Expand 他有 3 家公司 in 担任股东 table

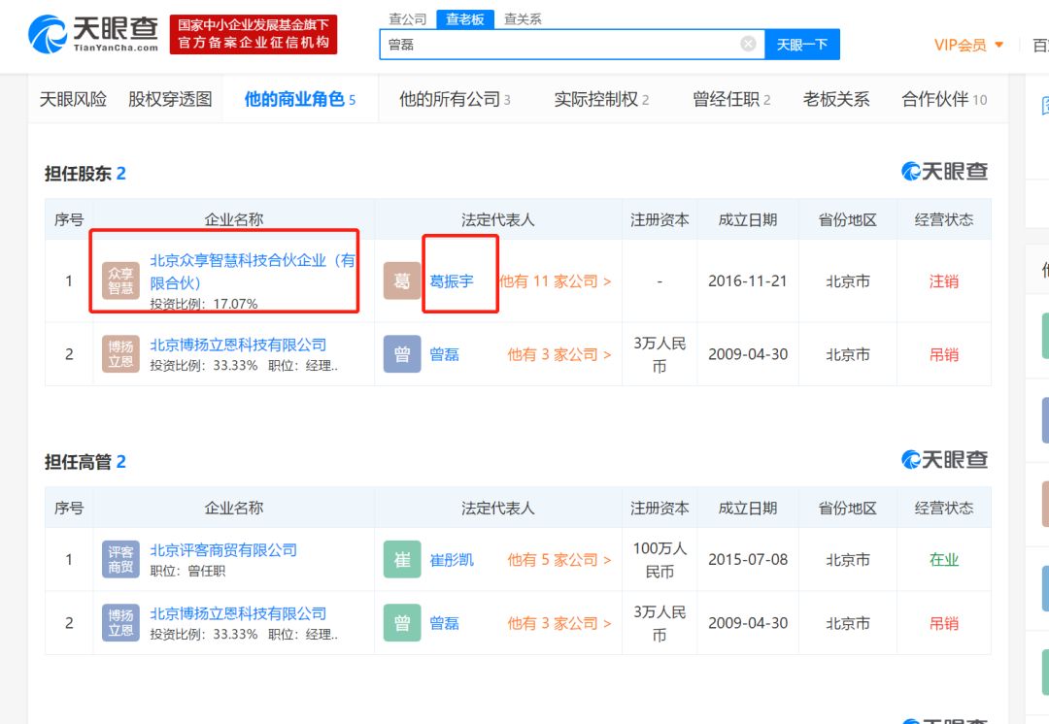pos(558,354)
